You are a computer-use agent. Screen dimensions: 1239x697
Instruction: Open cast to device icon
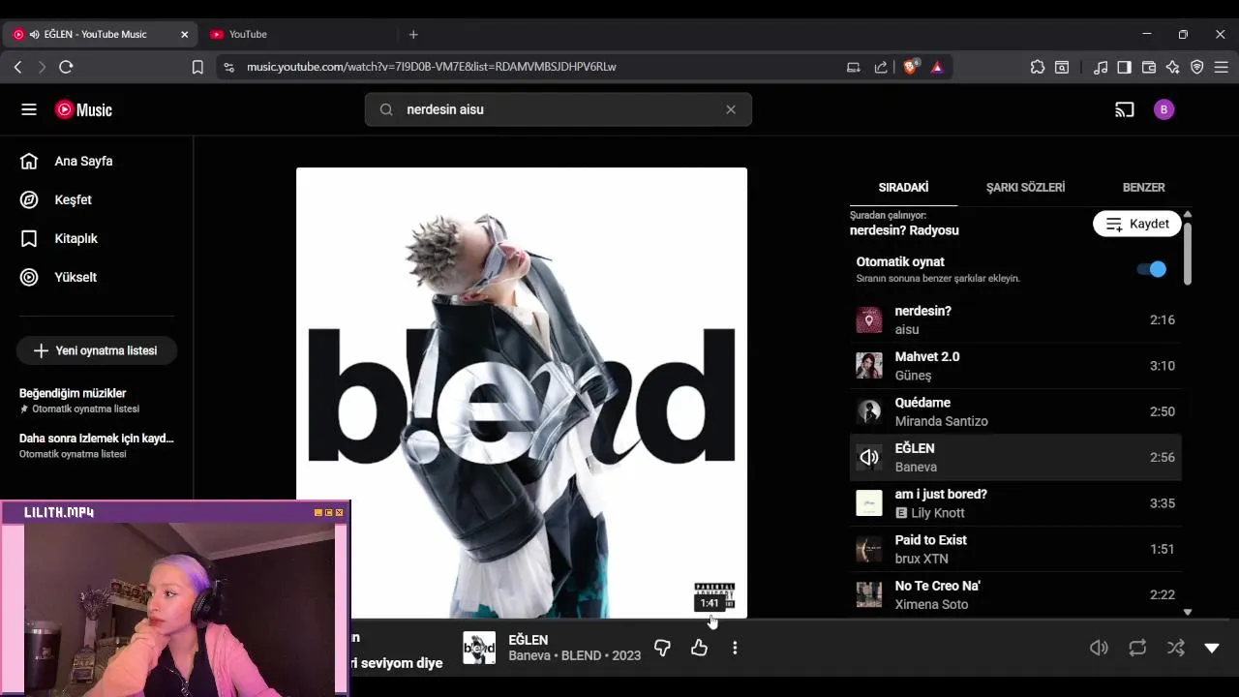[x=1124, y=109]
